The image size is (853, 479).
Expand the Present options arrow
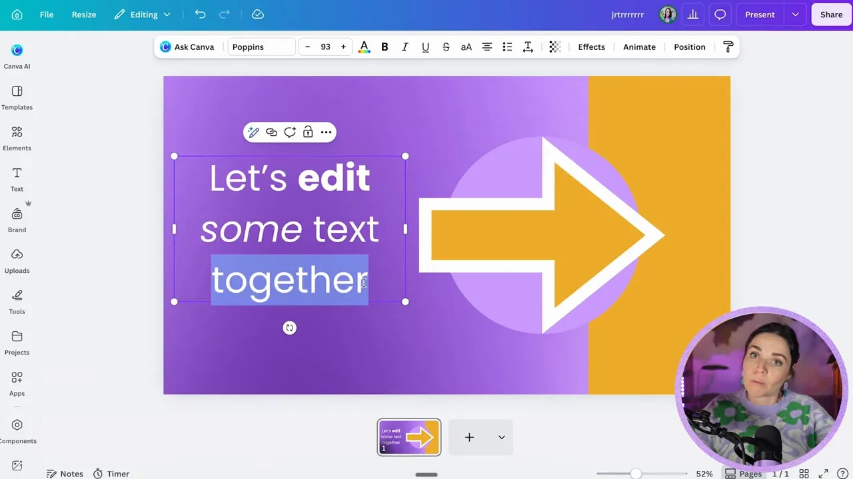tap(795, 15)
